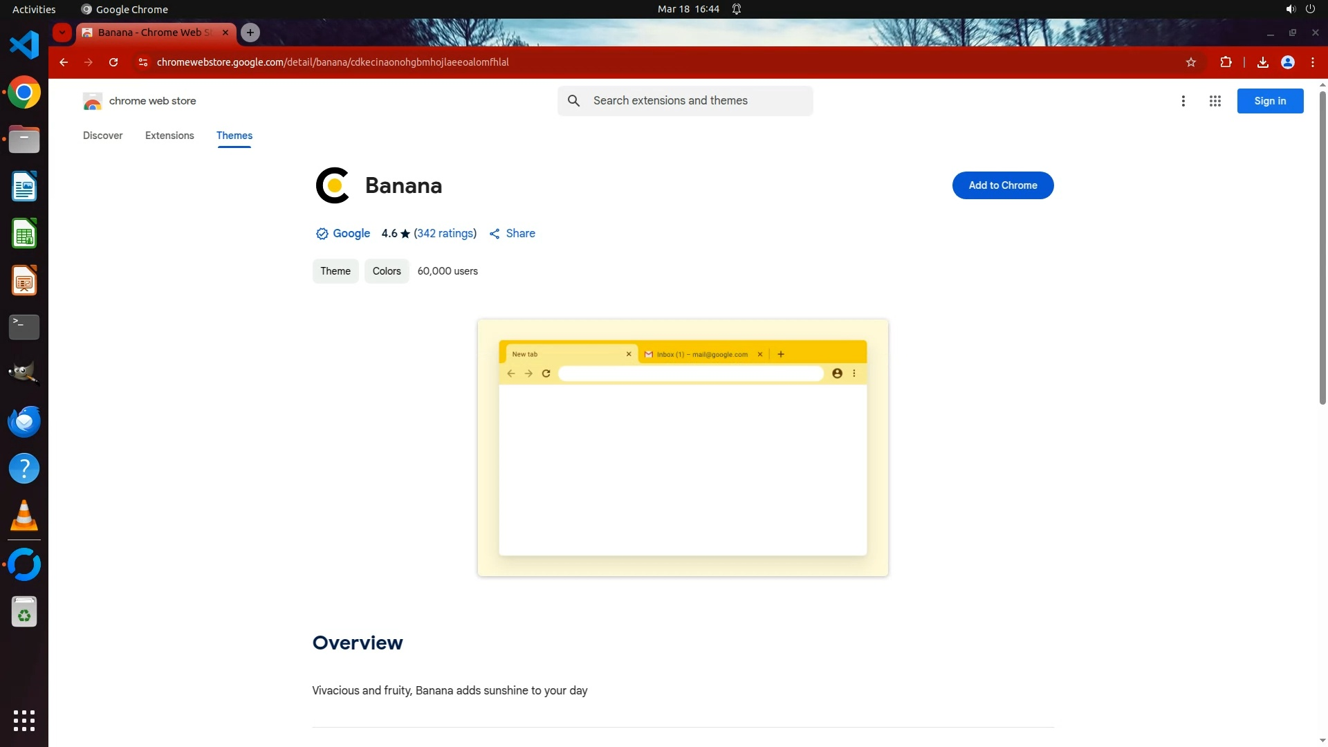1328x747 pixels.
Task: View site information icon in address bar
Action: pos(143,62)
